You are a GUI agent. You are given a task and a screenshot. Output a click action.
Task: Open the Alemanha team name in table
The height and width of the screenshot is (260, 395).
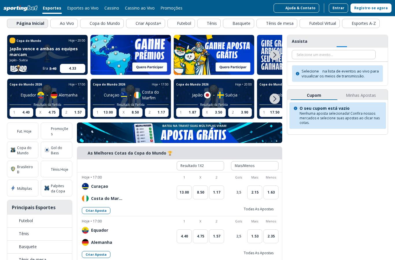[101, 242]
